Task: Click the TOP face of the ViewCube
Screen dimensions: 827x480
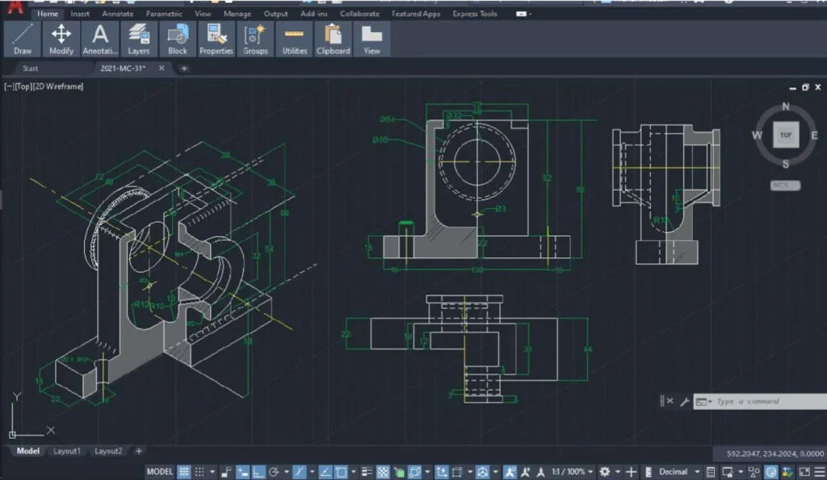Action: point(786,135)
